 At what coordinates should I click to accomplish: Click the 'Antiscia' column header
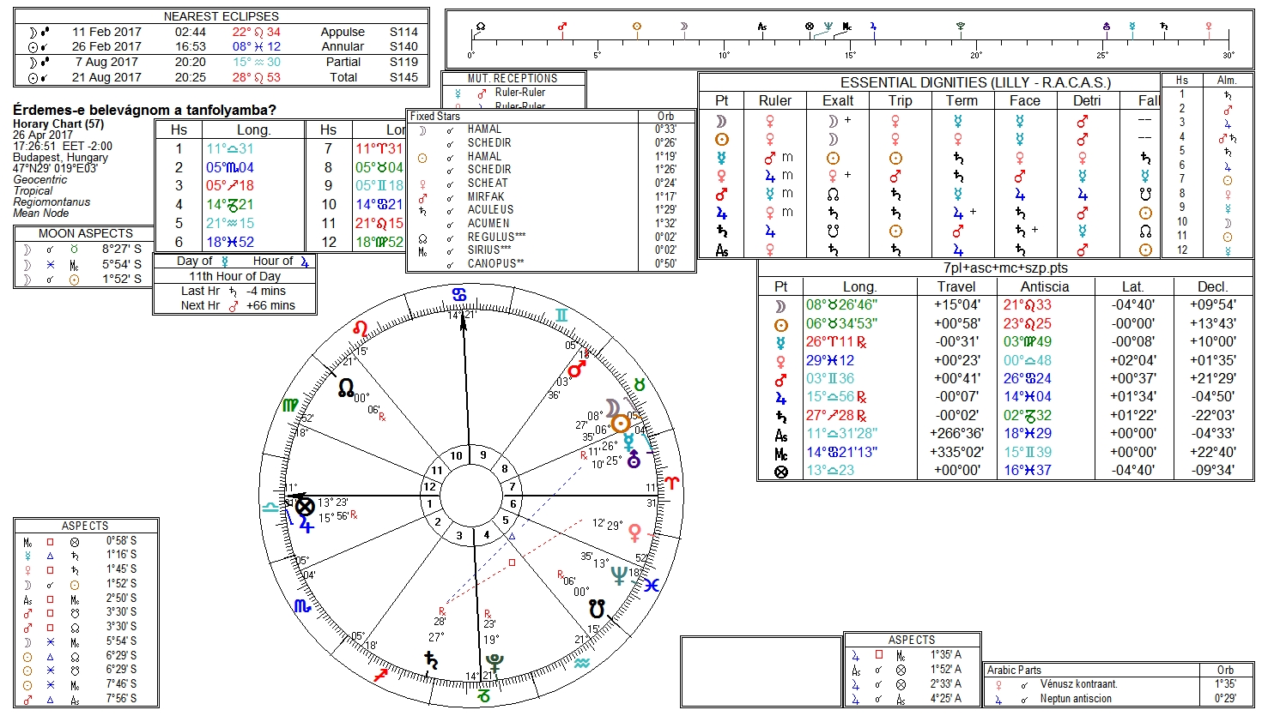[x=1045, y=286]
